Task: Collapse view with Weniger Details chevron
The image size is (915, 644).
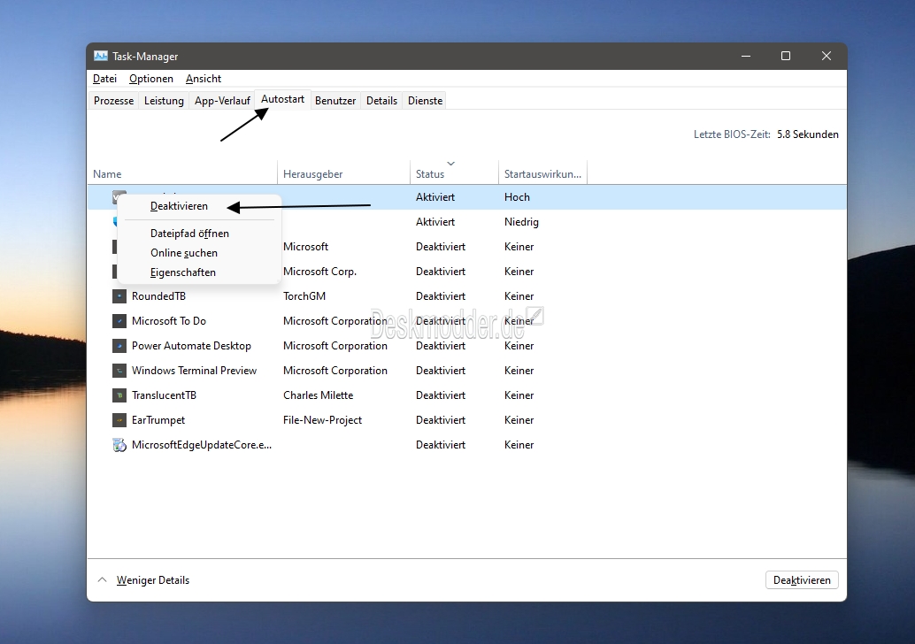Action: (102, 579)
